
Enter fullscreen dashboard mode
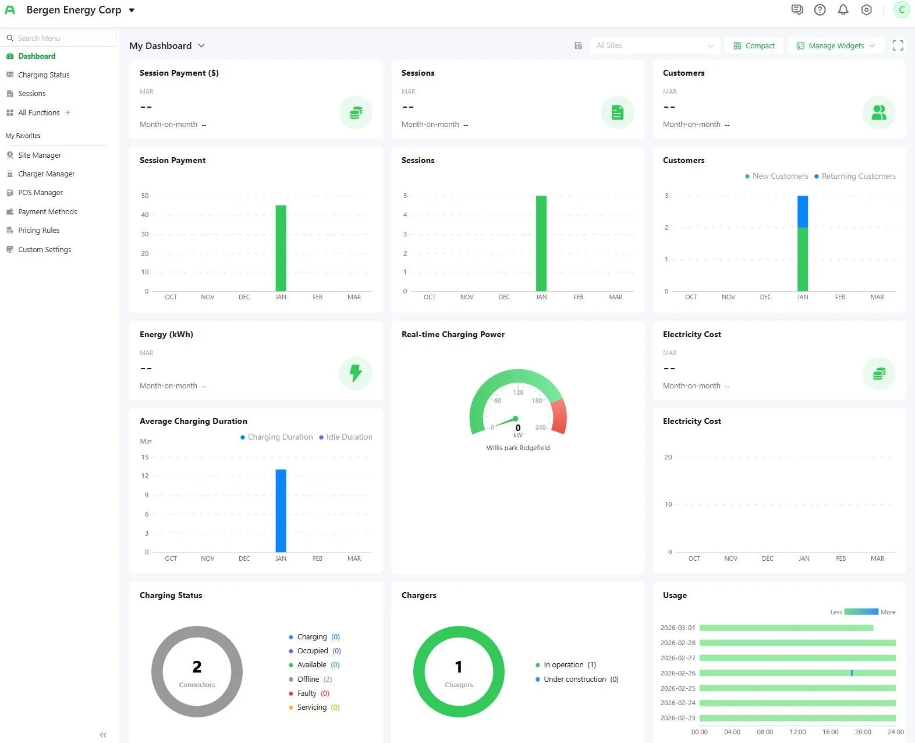click(898, 45)
